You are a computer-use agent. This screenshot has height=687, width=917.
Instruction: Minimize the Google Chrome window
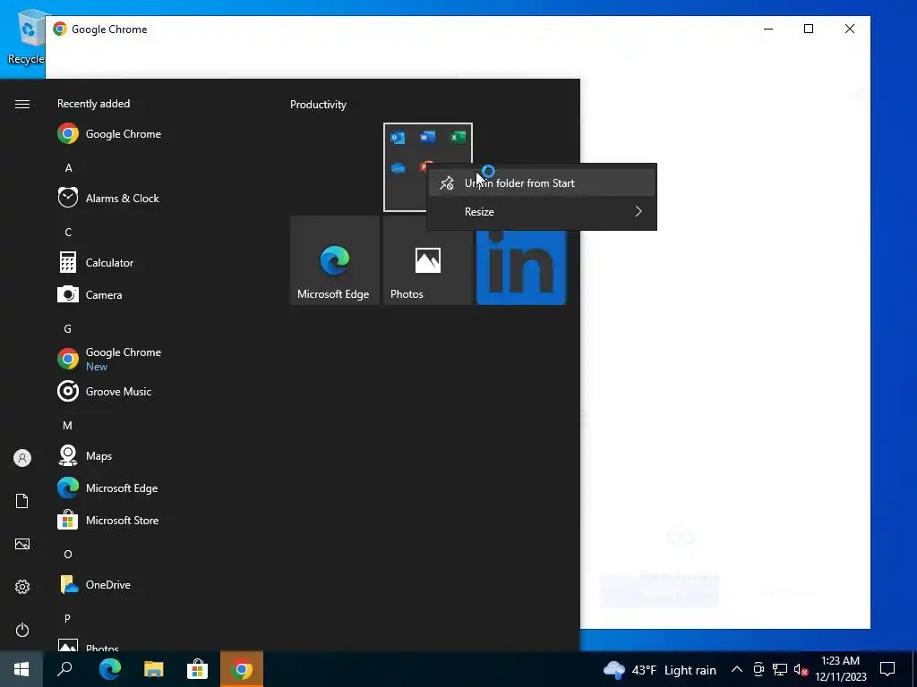tap(767, 29)
